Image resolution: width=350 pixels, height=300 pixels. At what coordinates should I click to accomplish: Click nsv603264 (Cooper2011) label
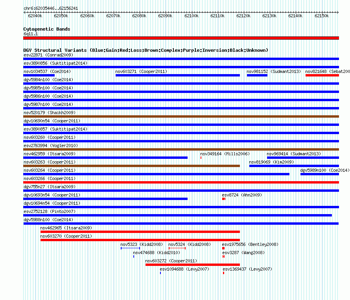click(50, 170)
